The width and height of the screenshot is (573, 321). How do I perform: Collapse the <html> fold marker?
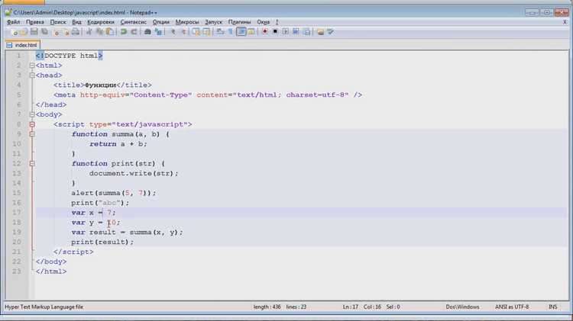tap(32, 66)
